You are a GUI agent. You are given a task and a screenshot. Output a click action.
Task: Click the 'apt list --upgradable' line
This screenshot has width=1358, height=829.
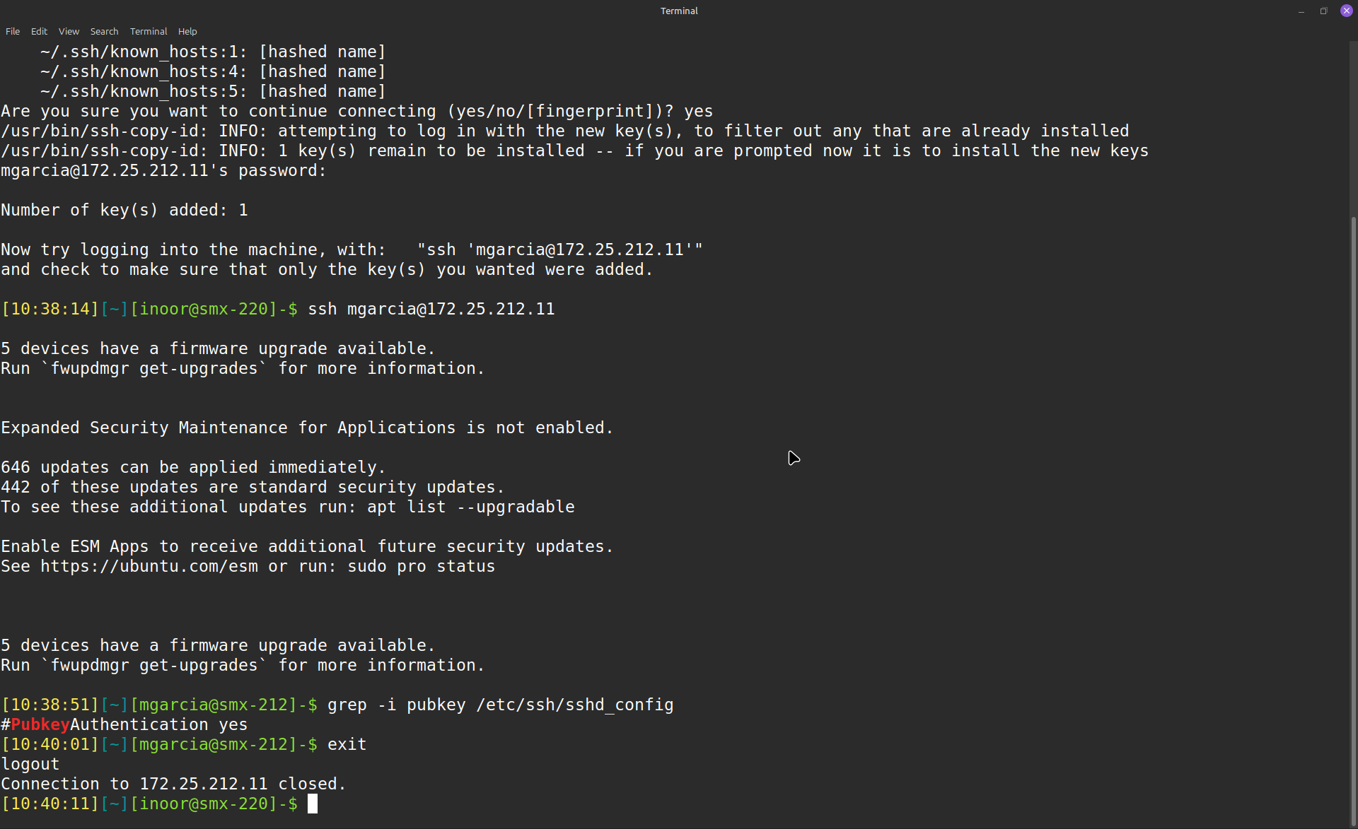coord(288,507)
